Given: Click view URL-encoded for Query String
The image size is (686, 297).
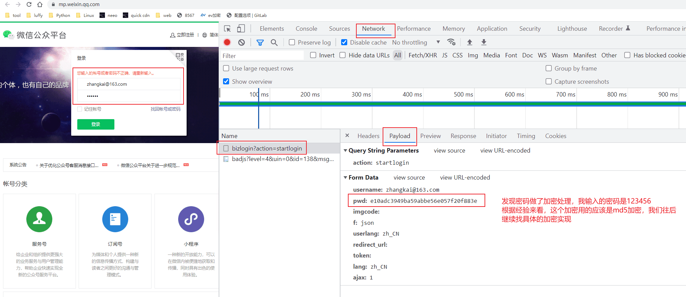Looking at the screenshot, I should pos(505,151).
